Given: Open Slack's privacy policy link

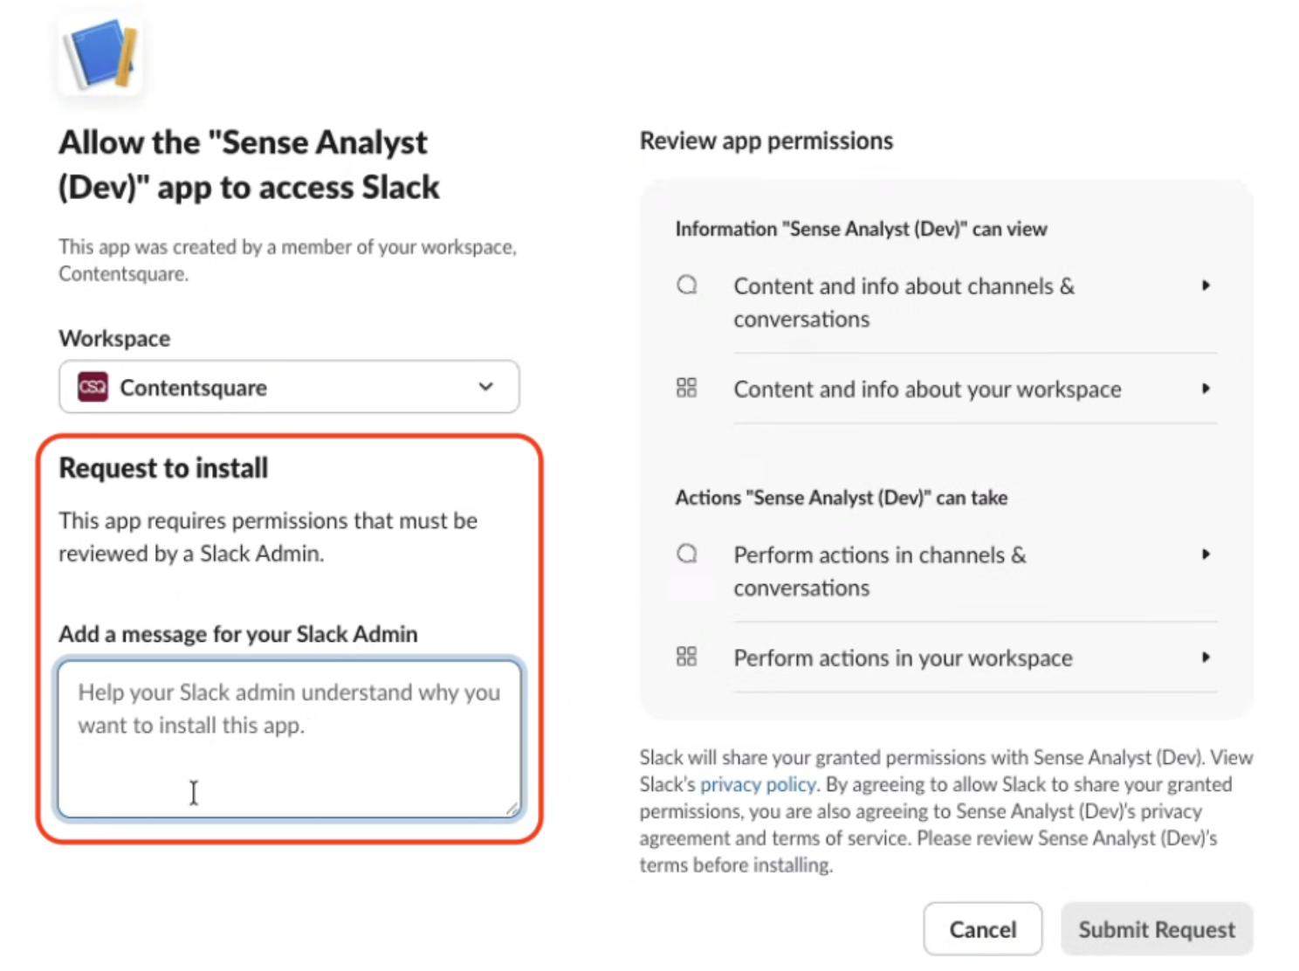Looking at the screenshot, I should tap(758, 784).
